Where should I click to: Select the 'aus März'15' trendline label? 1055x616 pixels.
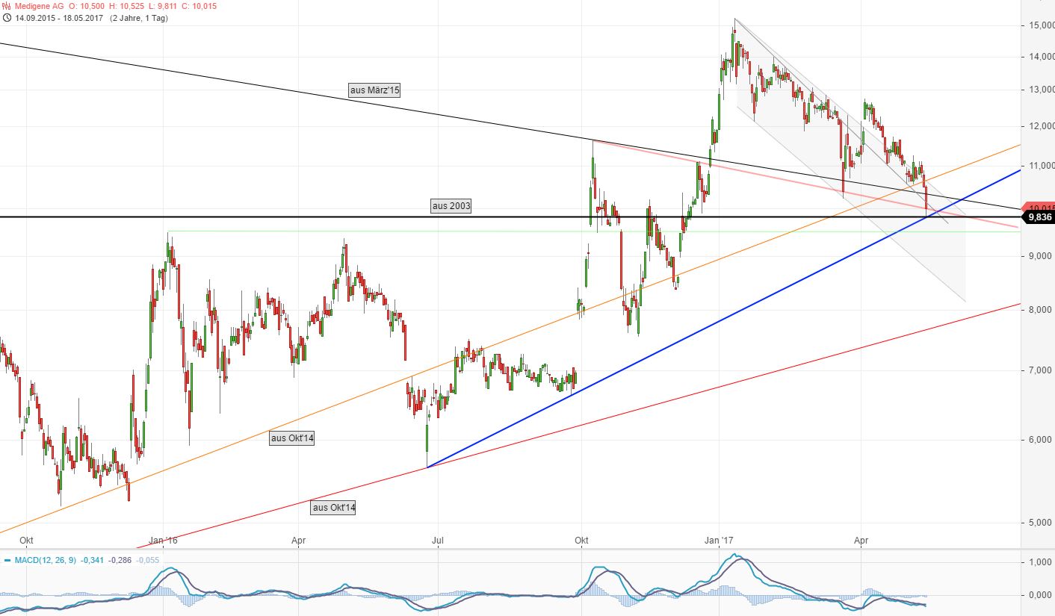coord(375,90)
